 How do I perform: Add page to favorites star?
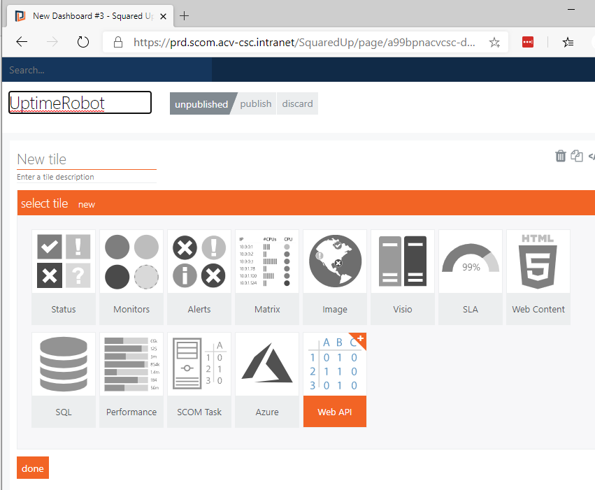pyautogui.click(x=494, y=42)
